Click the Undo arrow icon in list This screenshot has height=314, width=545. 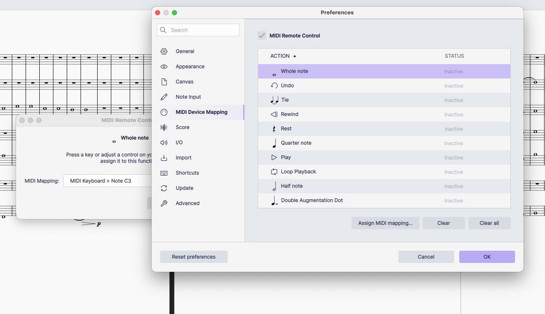point(274,86)
